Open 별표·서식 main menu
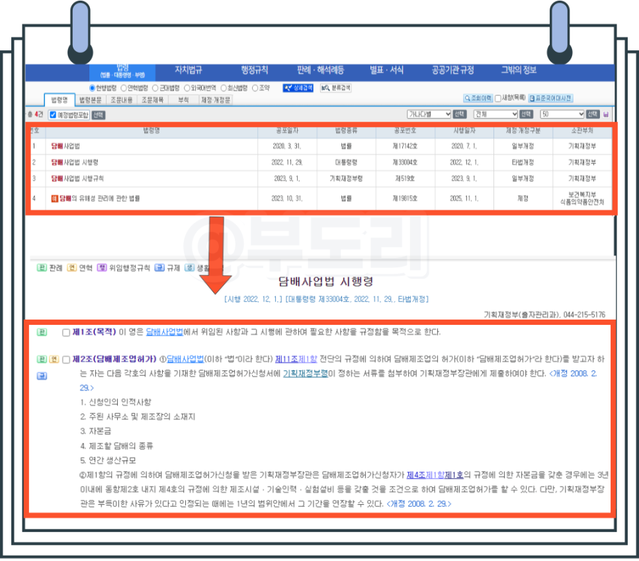Image resolution: width=639 pixels, height=561 pixels. click(386, 70)
